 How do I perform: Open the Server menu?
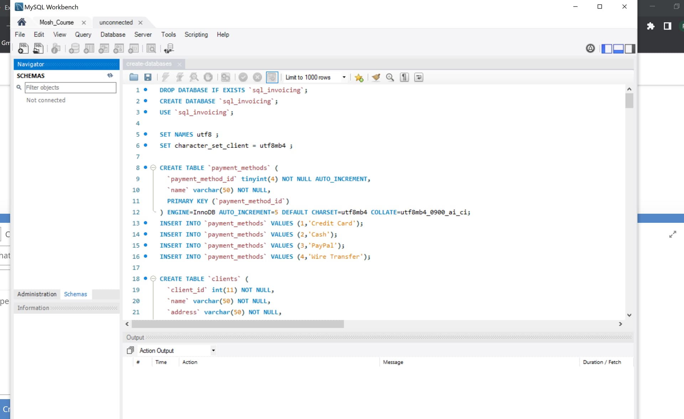143,34
